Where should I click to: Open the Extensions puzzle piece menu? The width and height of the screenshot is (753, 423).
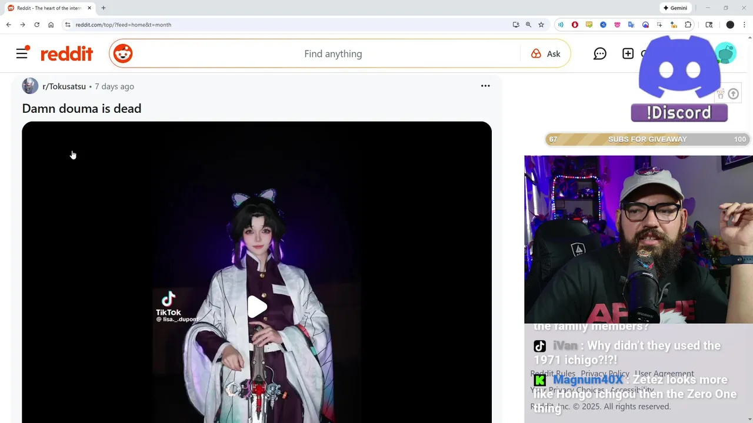688,25
